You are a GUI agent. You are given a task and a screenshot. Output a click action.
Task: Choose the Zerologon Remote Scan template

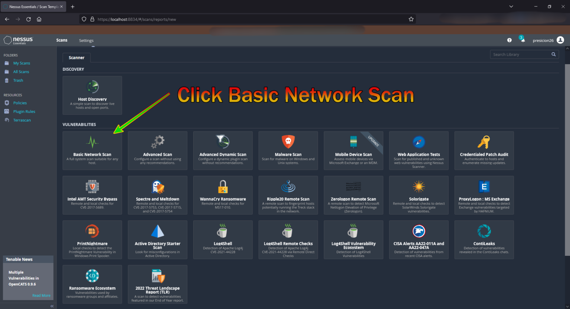tap(353, 195)
